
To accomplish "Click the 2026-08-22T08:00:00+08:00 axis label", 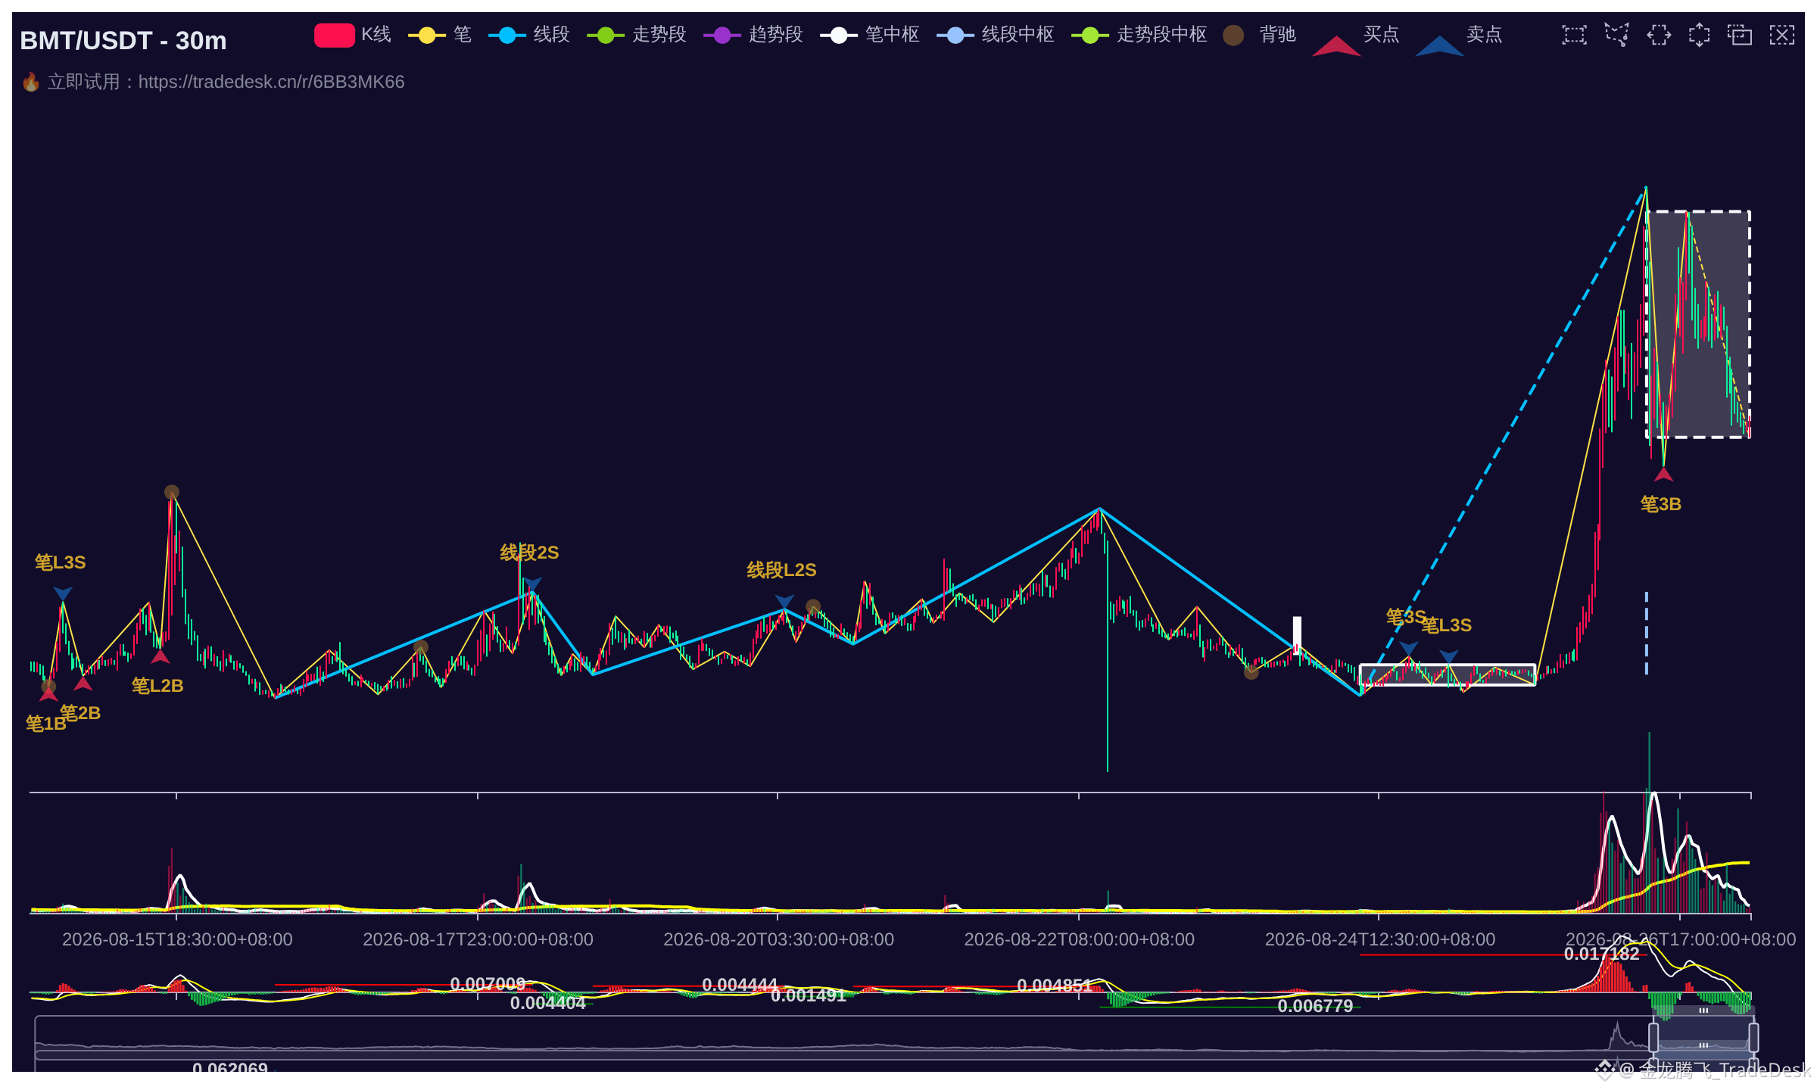I will [1079, 939].
